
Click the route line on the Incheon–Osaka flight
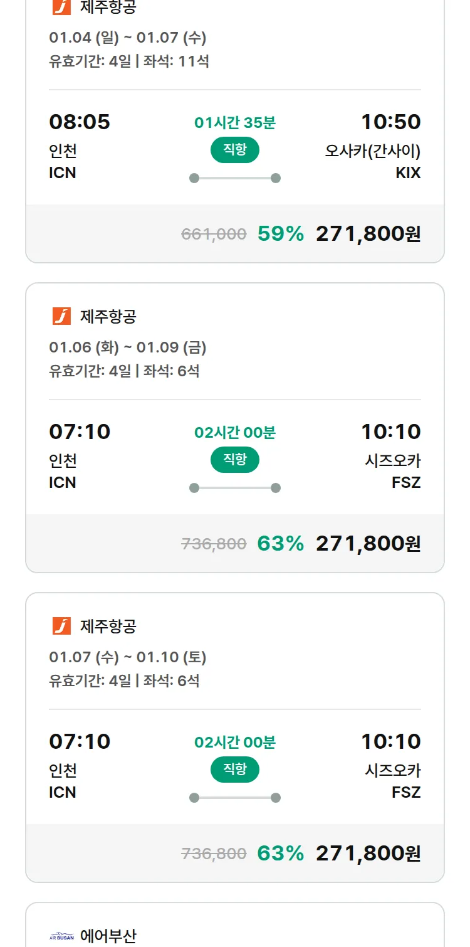pos(235,178)
